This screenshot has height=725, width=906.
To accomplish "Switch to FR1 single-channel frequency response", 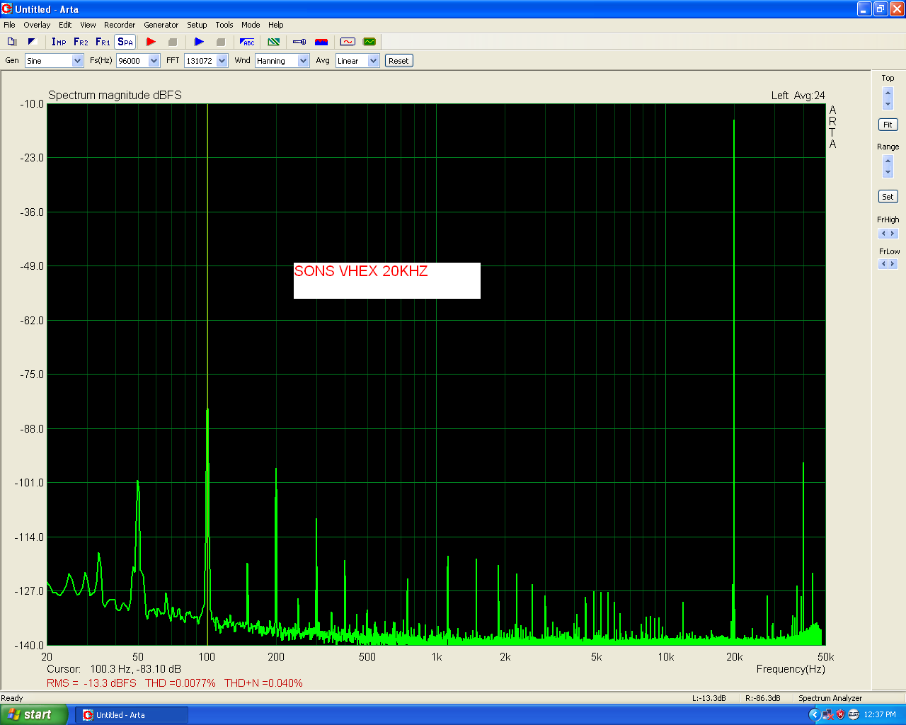I will [103, 42].
